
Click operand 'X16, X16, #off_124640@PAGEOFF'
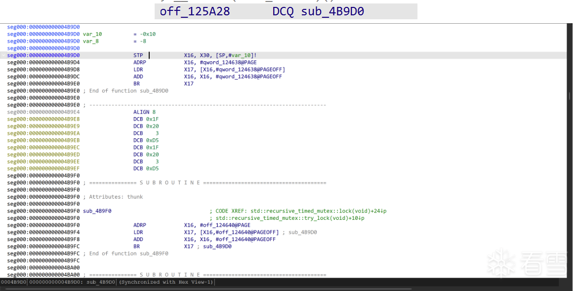(x=230, y=239)
